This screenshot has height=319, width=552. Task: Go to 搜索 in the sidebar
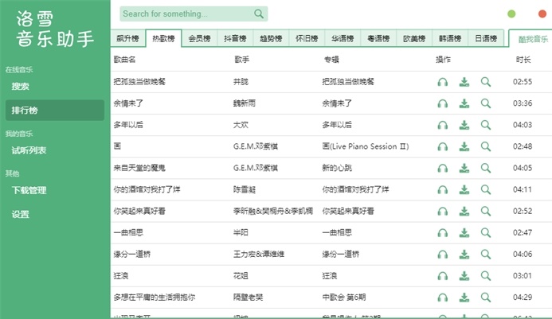click(21, 86)
